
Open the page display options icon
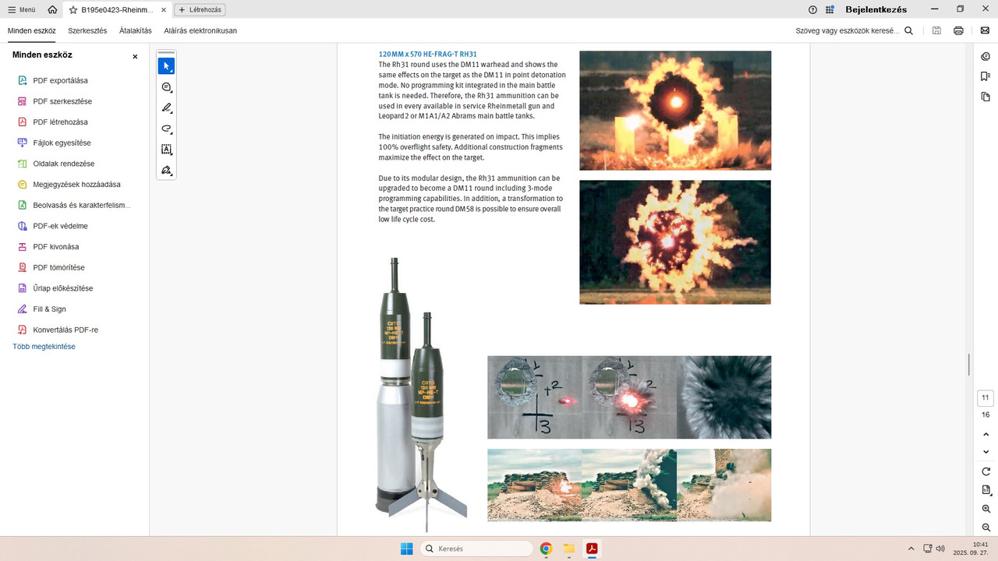coord(986,490)
